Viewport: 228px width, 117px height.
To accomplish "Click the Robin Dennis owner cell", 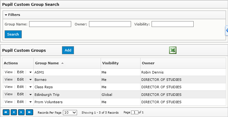I will [183, 72].
